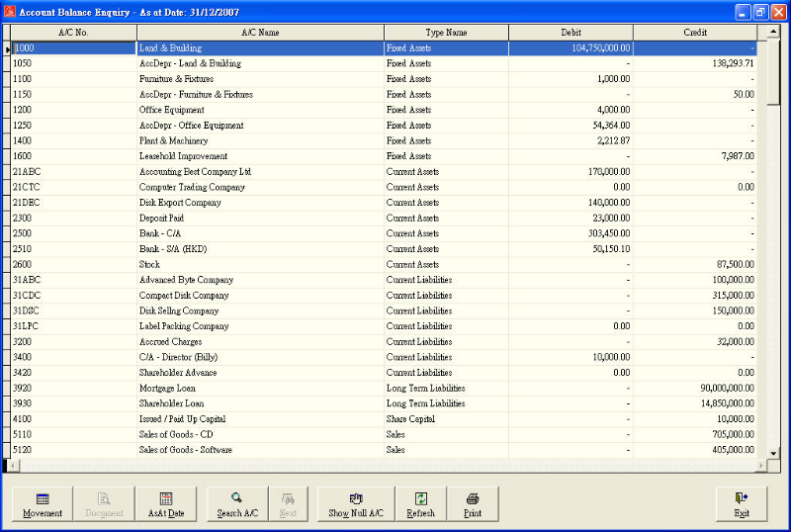The image size is (791, 532).
Task: Select the 31ABC account number cell
Action: click(73, 280)
